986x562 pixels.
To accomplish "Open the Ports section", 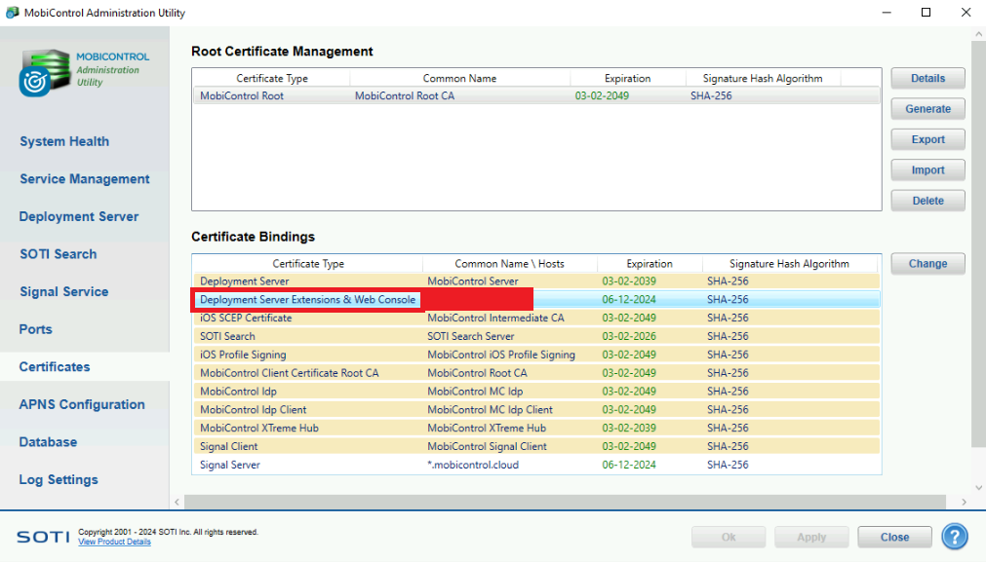I will pyautogui.click(x=35, y=329).
